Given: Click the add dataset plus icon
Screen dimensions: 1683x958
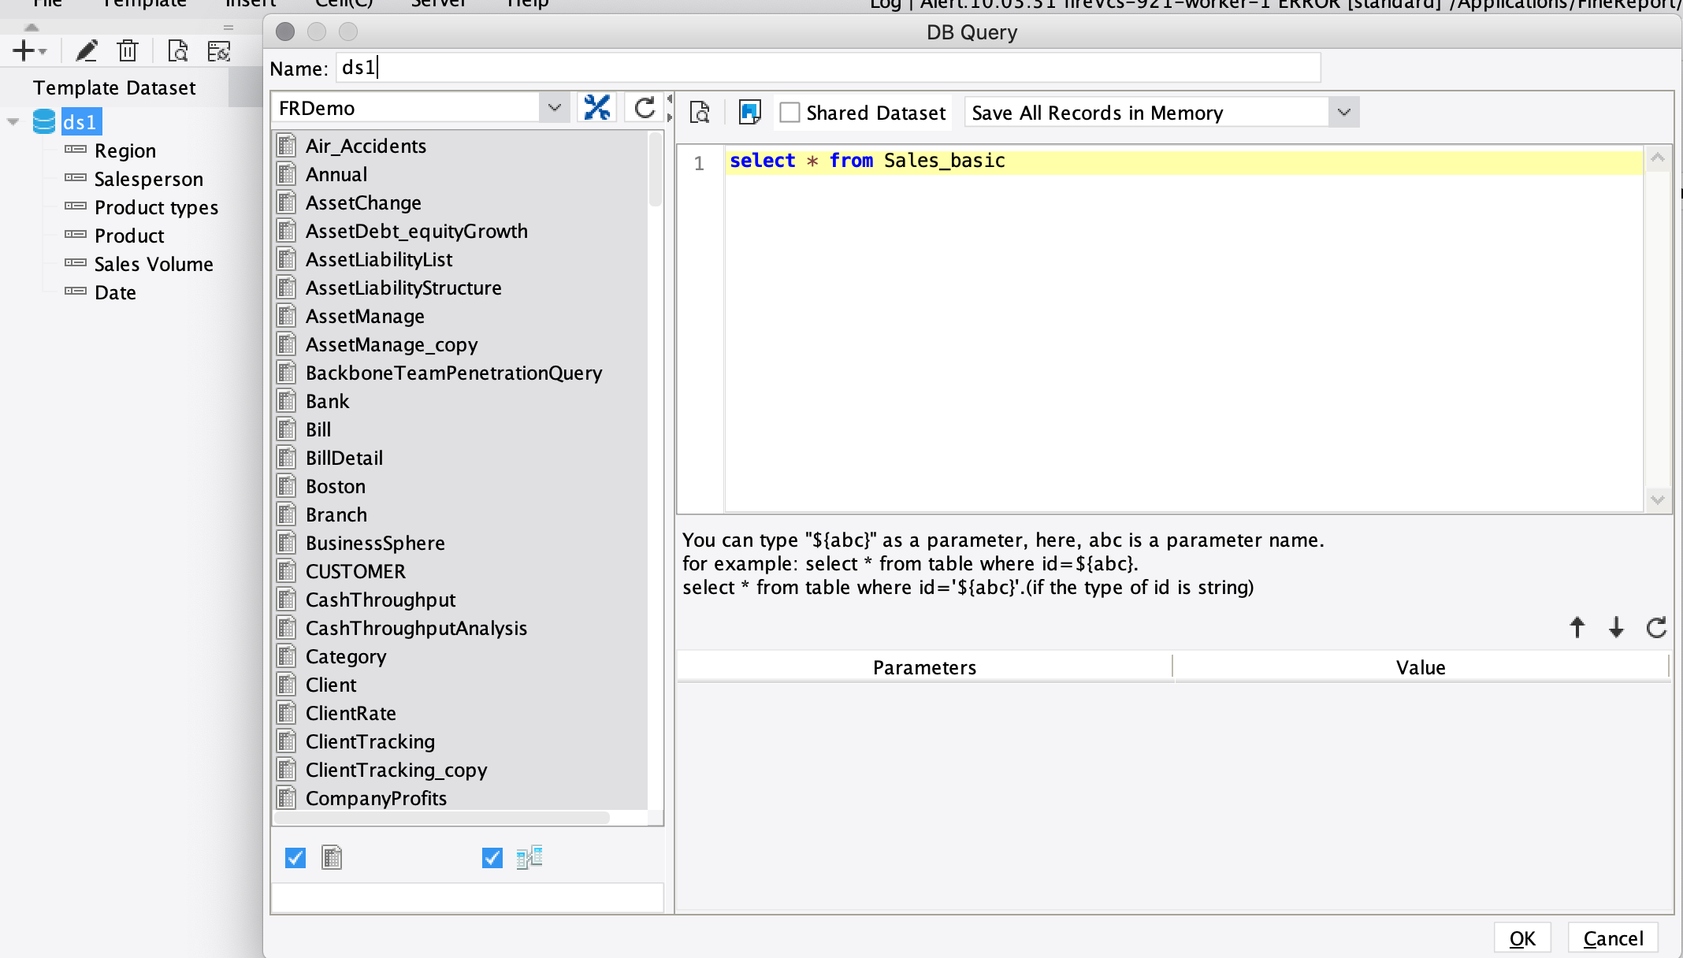Looking at the screenshot, I should click(24, 51).
